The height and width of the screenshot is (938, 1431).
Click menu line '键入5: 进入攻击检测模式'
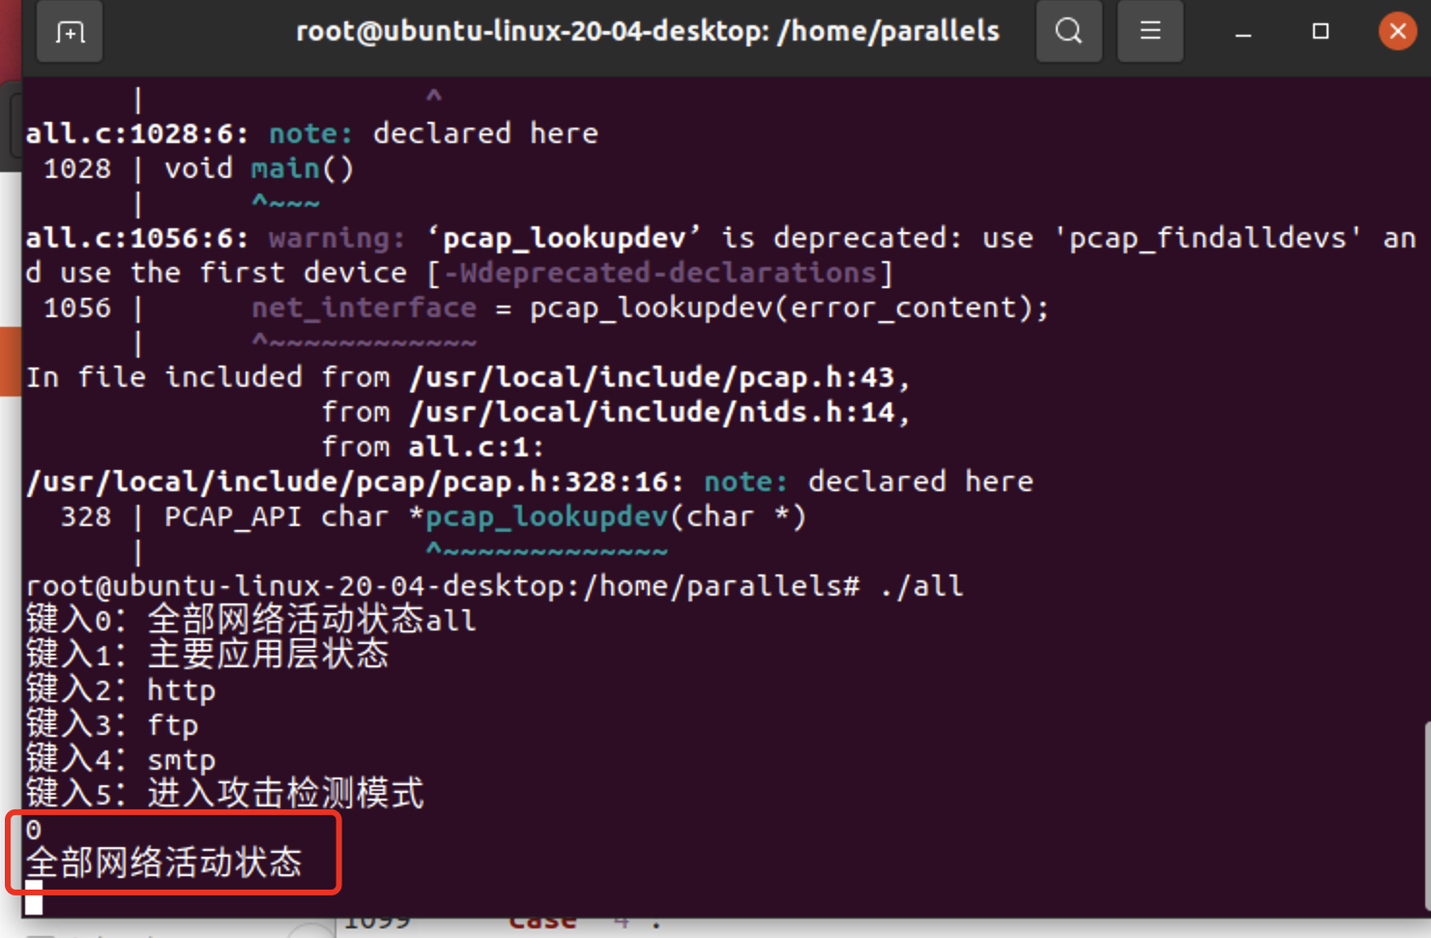[x=225, y=794]
